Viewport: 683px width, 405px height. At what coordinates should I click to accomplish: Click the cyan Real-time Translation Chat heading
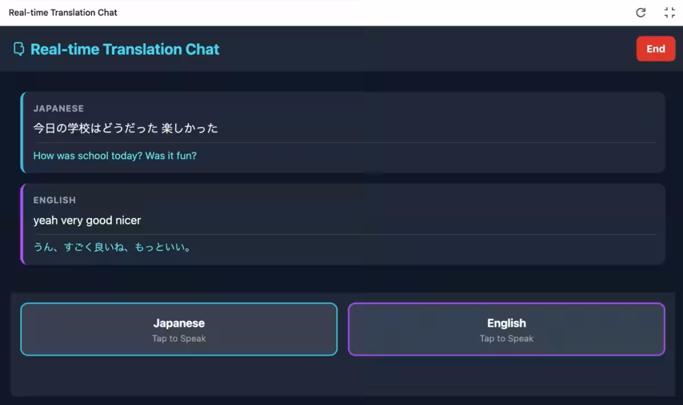point(125,49)
